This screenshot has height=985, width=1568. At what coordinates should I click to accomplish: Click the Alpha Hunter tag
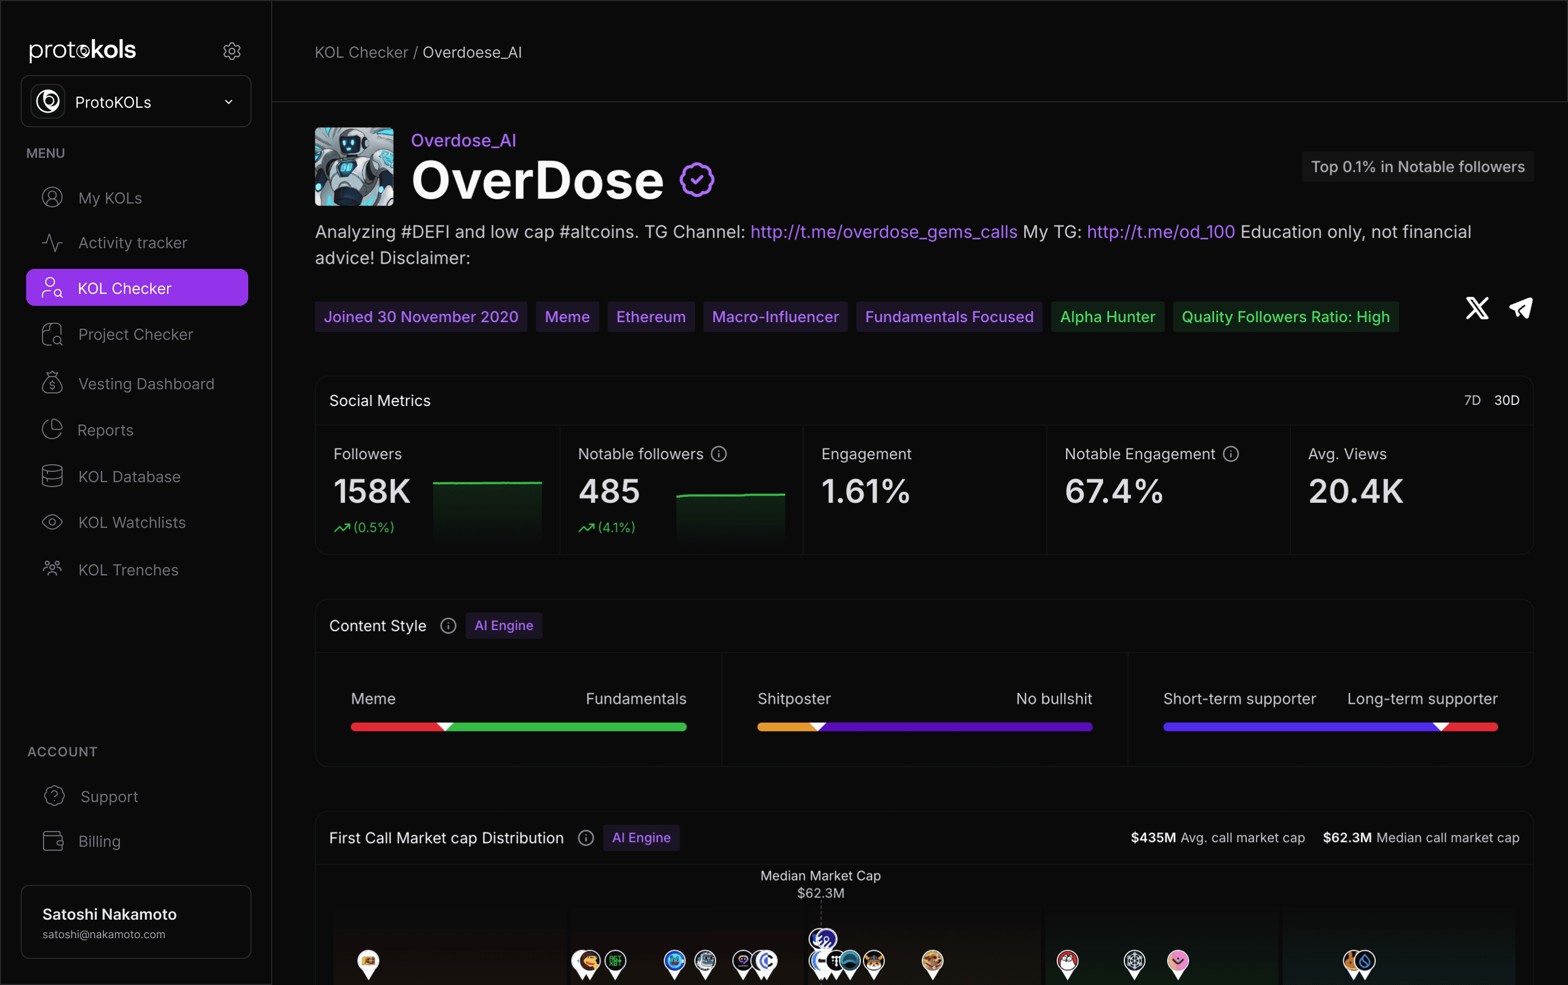[x=1107, y=316]
